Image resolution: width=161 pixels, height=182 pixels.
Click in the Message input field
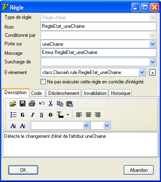(98, 53)
